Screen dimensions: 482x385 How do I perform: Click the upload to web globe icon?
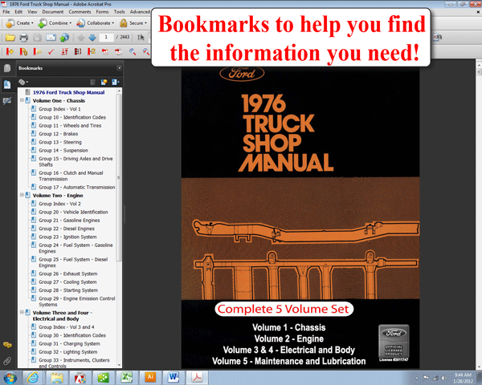[64, 38]
